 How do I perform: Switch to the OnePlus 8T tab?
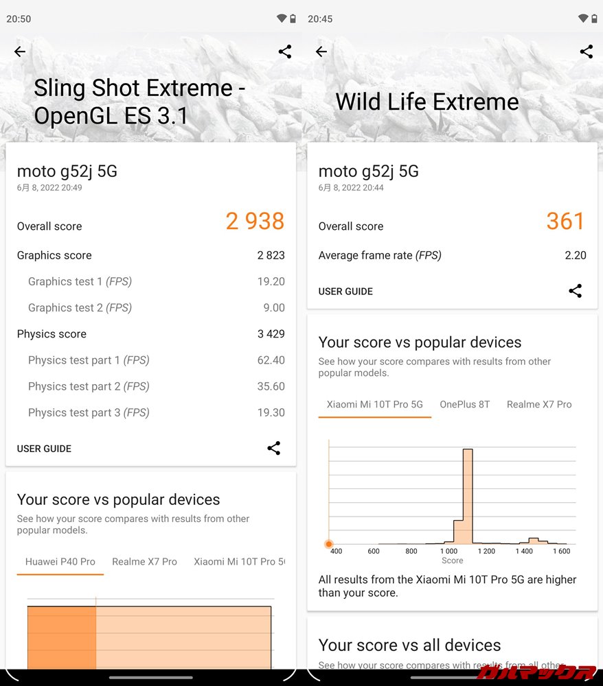pos(465,404)
